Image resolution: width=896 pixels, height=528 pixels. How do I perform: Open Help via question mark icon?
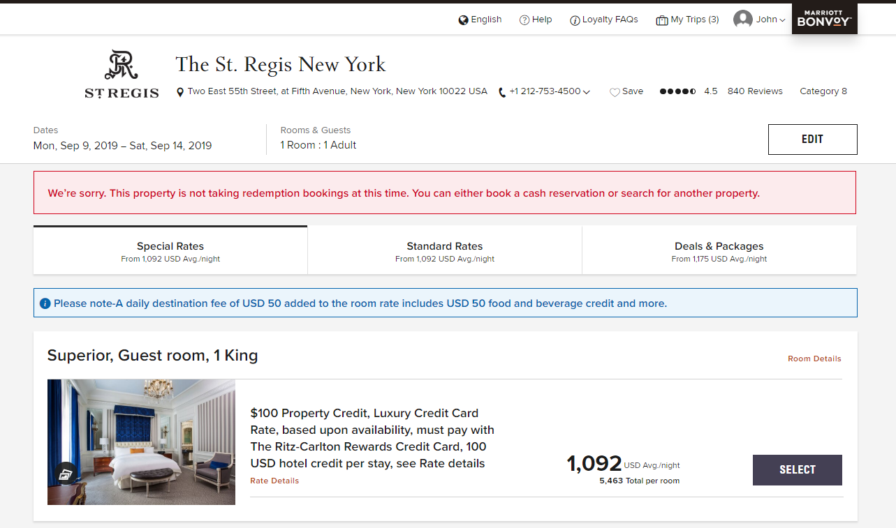click(524, 20)
